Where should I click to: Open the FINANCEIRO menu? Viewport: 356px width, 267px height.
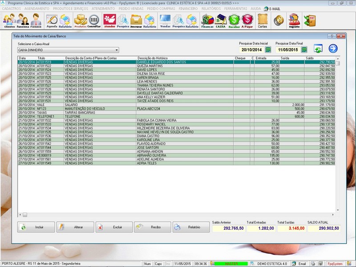pos(188,8)
